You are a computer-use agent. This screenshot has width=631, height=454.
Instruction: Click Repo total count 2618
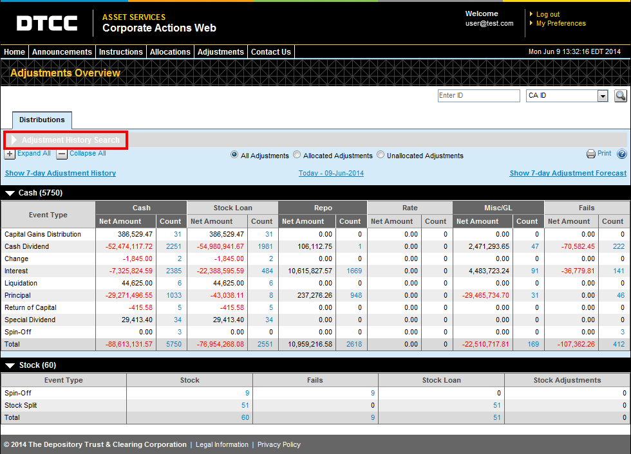tap(354, 345)
